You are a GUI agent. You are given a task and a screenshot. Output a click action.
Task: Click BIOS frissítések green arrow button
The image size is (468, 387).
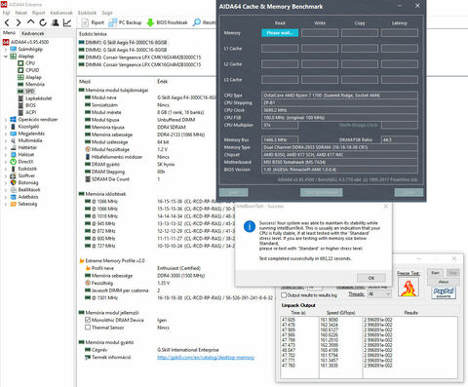pyautogui.click(x=167, y=22)
